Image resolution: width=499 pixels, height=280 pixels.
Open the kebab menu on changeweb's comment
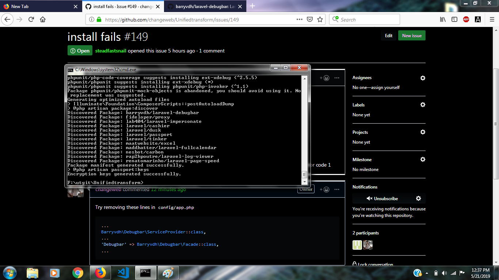[336, 189]
